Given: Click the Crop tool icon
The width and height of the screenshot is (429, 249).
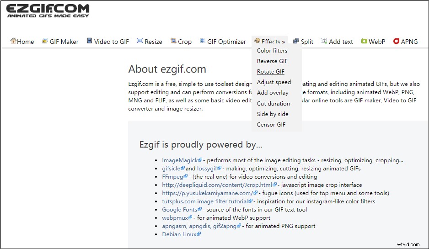Looking at the screenshot, I should tap(173, 41).
